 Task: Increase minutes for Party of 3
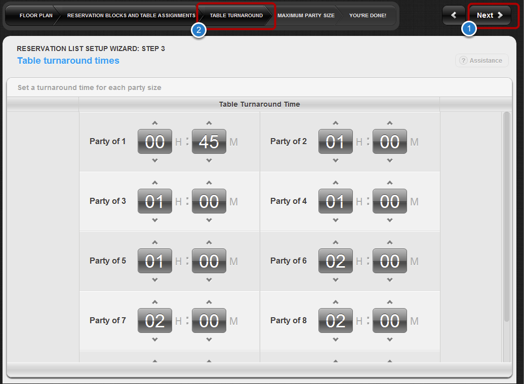[209, 183]
